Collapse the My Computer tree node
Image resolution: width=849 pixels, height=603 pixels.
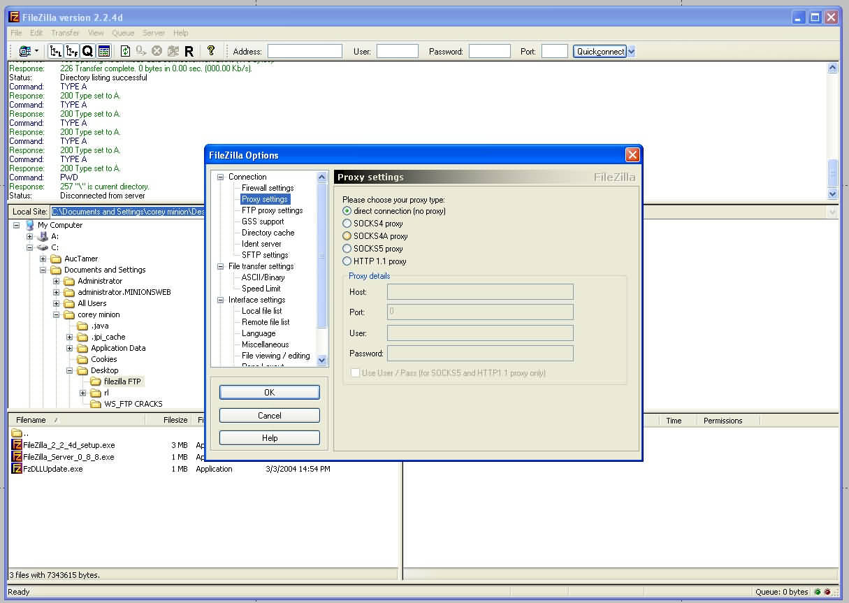(16, 225)
